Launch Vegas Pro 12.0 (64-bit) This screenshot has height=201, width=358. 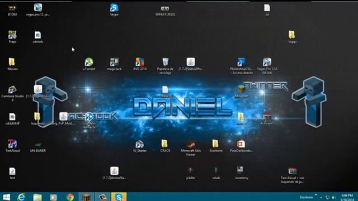pos(267,62)
